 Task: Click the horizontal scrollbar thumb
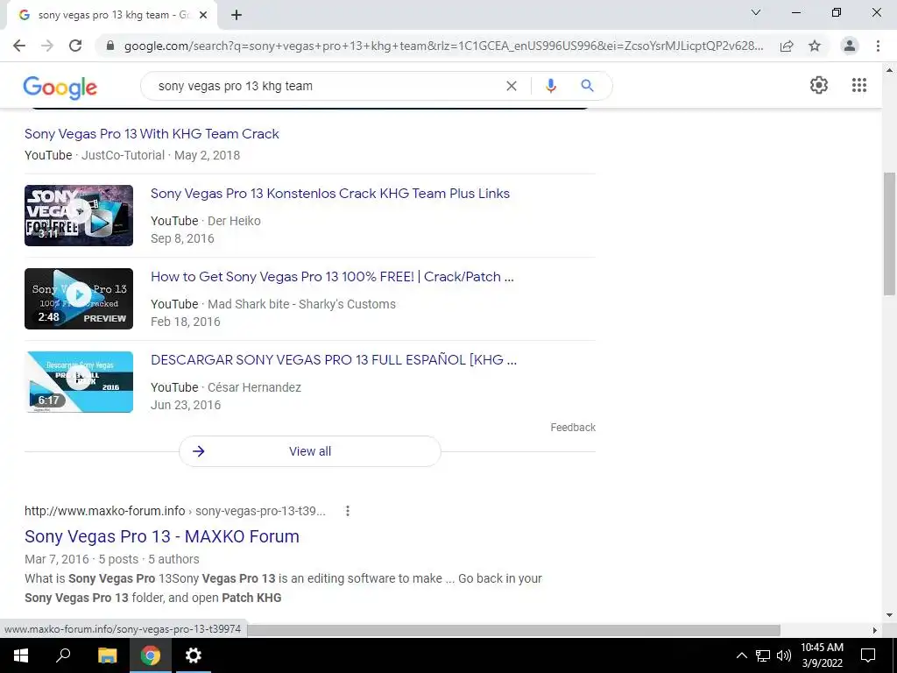click(513, 630)
